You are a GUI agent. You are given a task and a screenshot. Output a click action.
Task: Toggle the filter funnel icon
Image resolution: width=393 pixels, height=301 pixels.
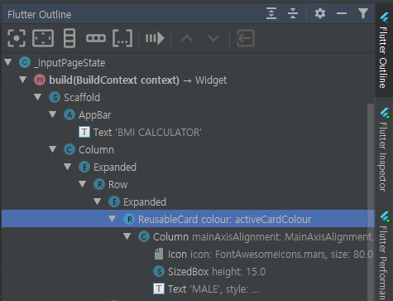click(363, 13)
